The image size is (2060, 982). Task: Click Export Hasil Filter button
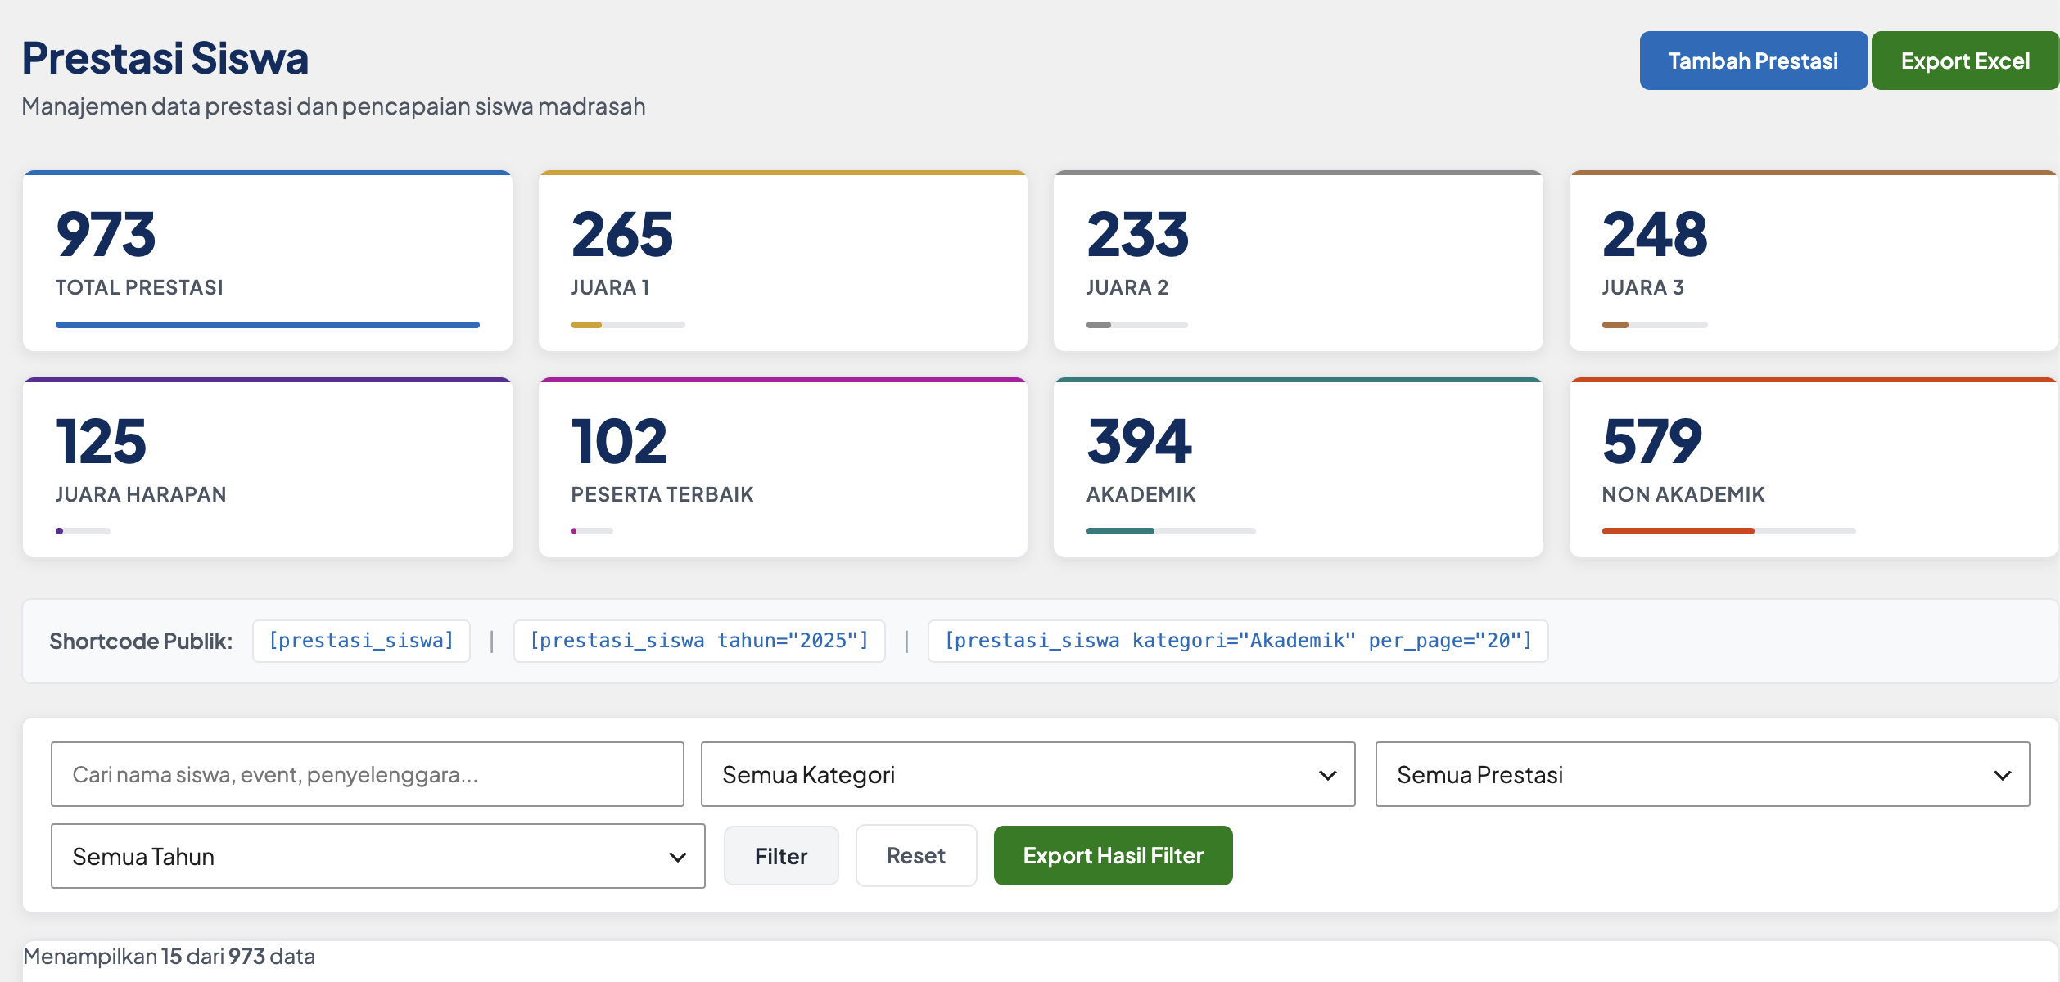point(1114,856)
